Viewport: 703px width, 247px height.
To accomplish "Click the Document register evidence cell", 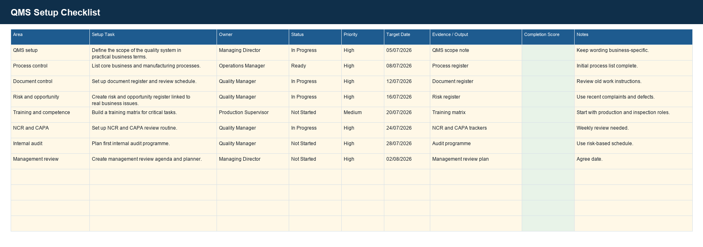I will point(476,83).
